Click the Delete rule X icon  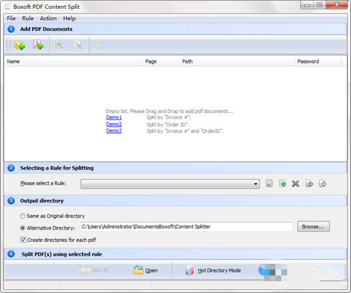click(295, 184)
